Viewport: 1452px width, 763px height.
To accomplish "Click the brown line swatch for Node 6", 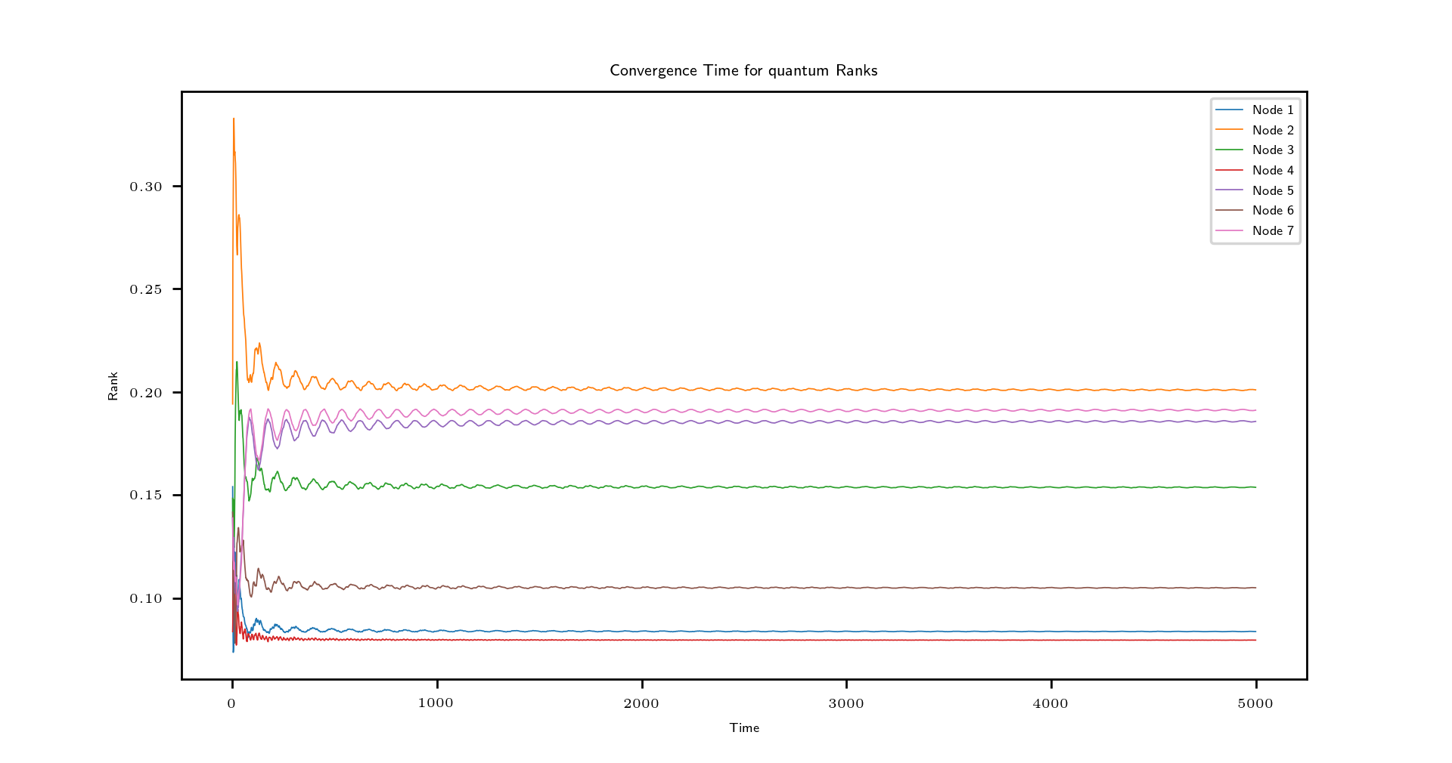I will (1229, 210).
